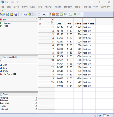Open Distribution via green bars icon
Screen dimensions: 114x117
click(66, 14)
